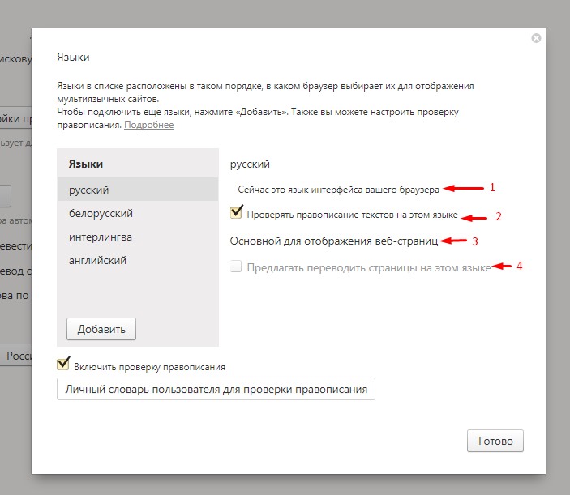Click the Готово button

[x=495, y=441]
